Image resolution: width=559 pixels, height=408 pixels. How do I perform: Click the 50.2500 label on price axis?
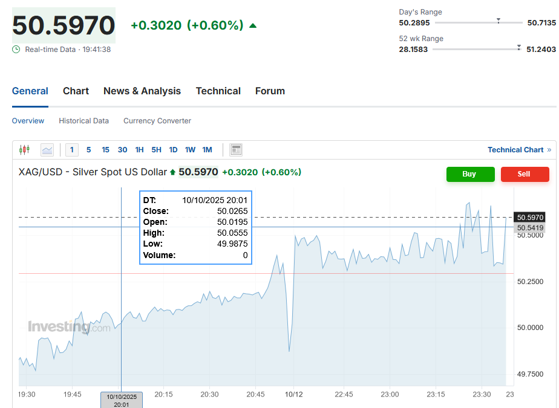pos(530,282)
